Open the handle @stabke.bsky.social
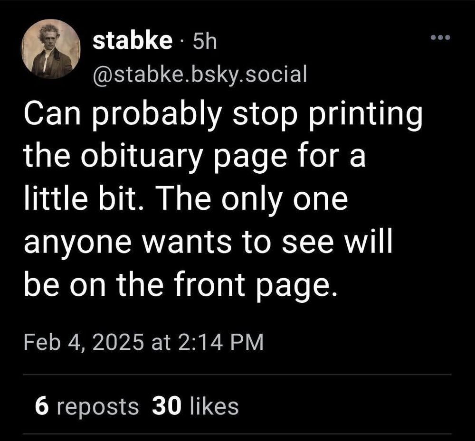The height and width of the screenshot is (441, 475). pos(199,74)
